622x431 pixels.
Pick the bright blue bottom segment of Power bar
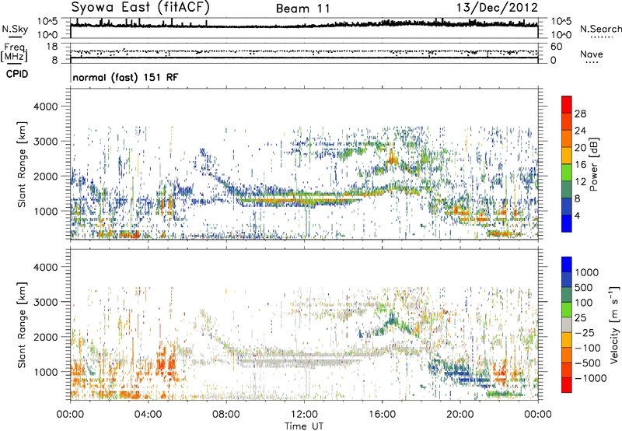point(567,224)
